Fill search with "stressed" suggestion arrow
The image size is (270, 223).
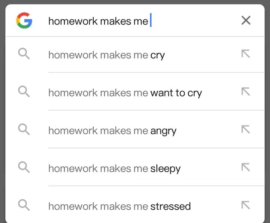pos(246,205)
